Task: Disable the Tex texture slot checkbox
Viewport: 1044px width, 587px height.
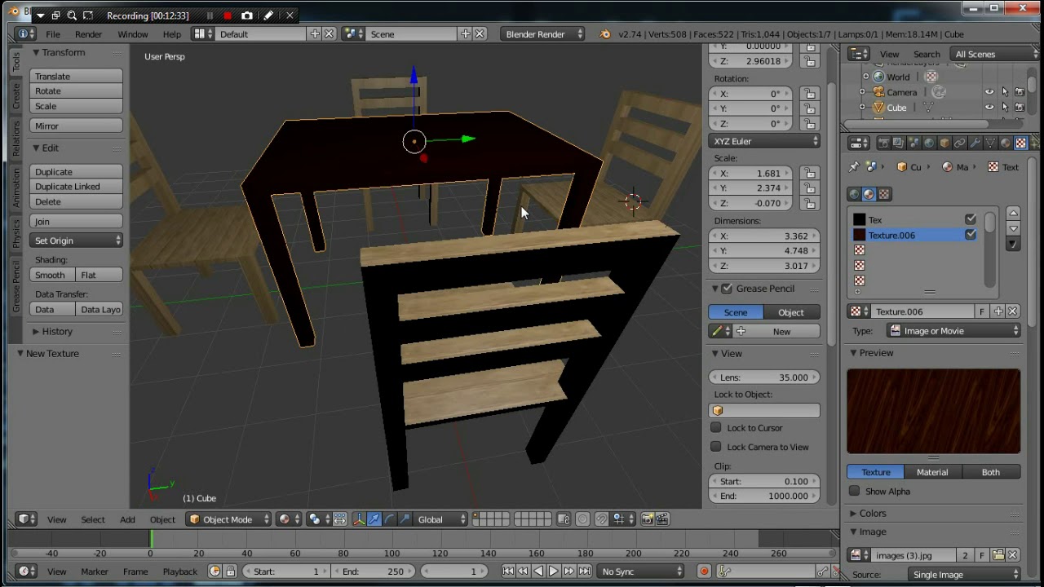Action: click(971, 219)
